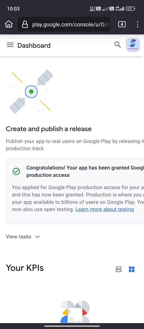
Task: Tap the green checkmark success icon
Action: 16,171
